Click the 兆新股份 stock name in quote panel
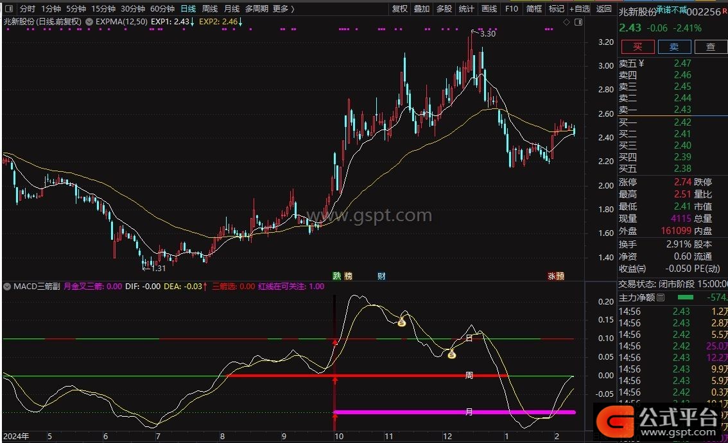This screenshot has height=443, width=728. [638, 12]
